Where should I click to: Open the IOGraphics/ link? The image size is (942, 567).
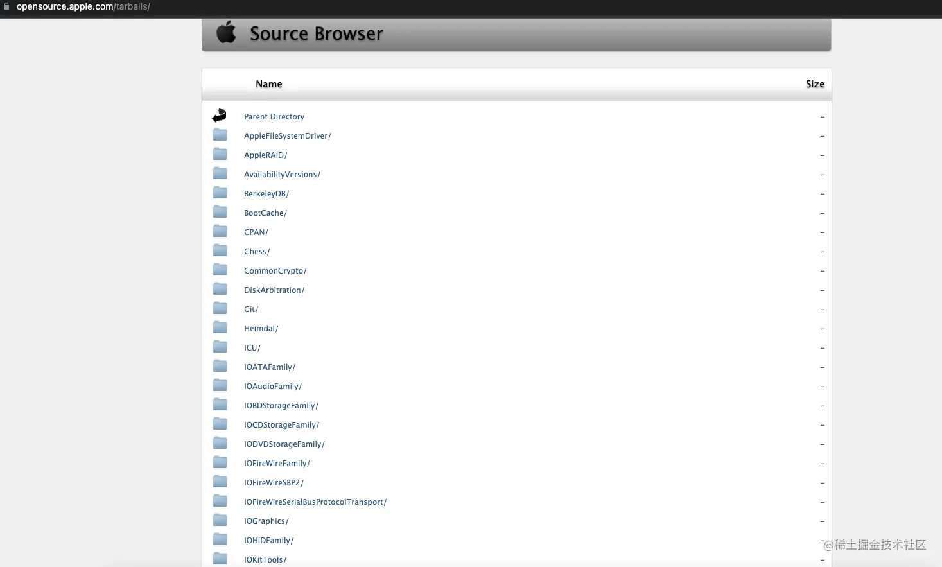(x=266, y=521)
